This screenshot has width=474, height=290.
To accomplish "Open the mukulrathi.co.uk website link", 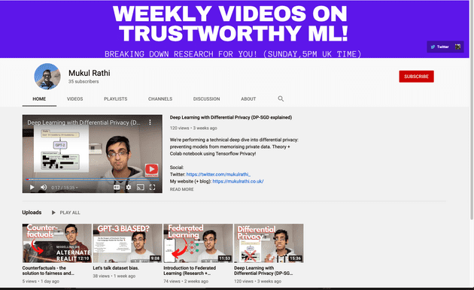I will point(238,181).
